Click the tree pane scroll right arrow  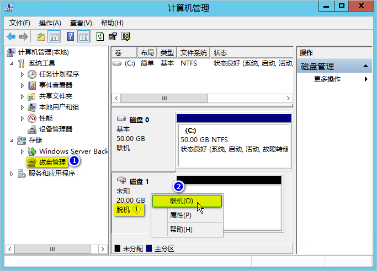point(103,249)
